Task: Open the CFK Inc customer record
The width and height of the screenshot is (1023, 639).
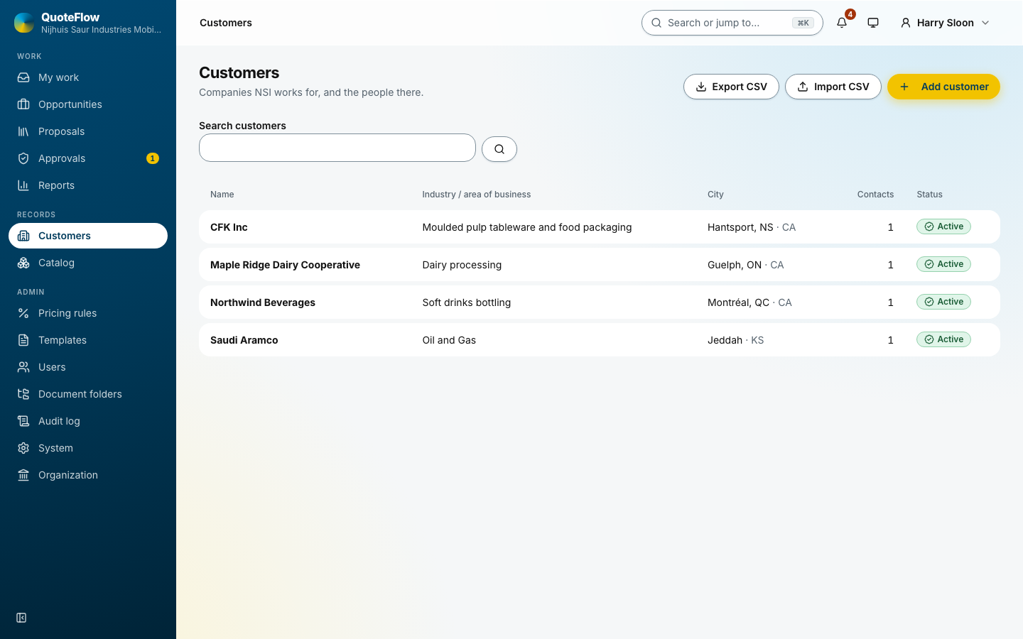Action: pyautogui.click(x=600, y=227)
